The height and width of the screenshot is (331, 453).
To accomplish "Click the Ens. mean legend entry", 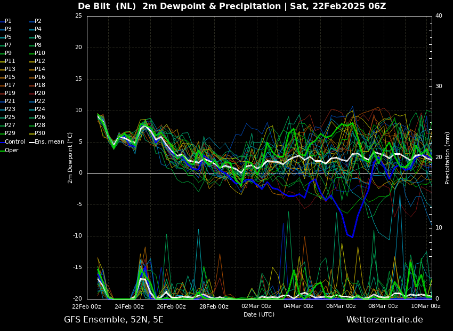I will [x=47, y=142].
